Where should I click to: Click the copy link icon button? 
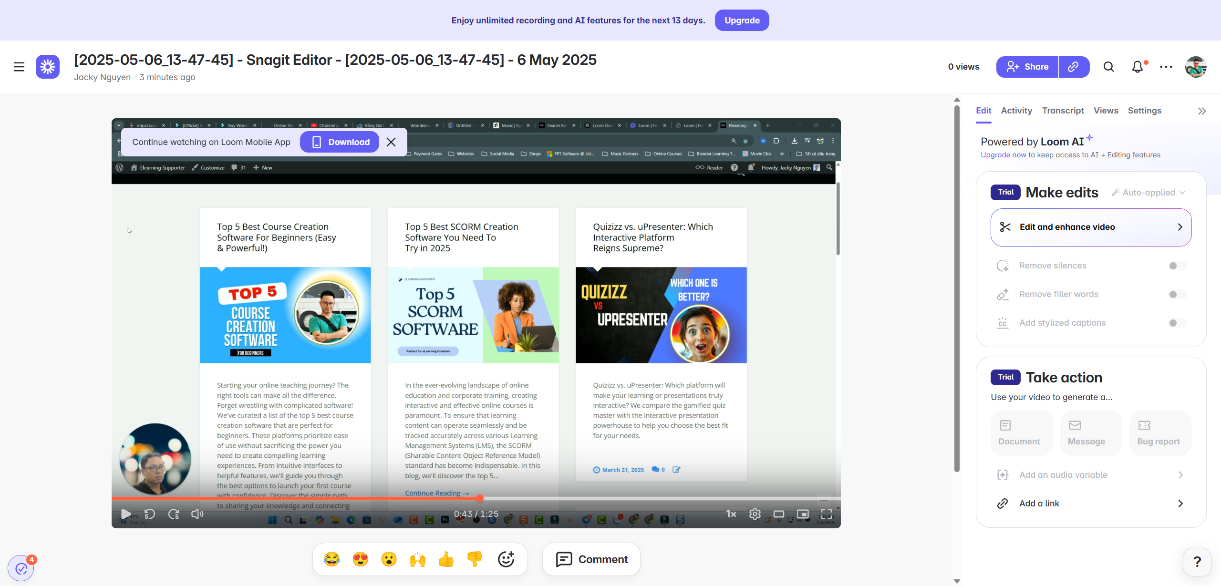(1074, 67)
